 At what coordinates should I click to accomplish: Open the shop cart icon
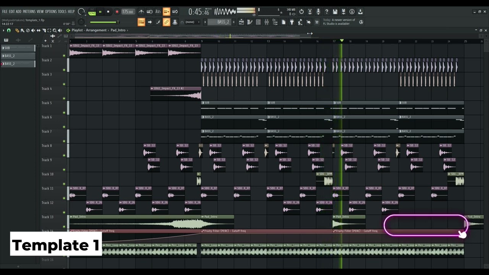317,22
